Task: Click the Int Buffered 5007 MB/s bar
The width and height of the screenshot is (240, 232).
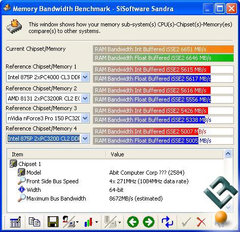Action: point(163,131)
